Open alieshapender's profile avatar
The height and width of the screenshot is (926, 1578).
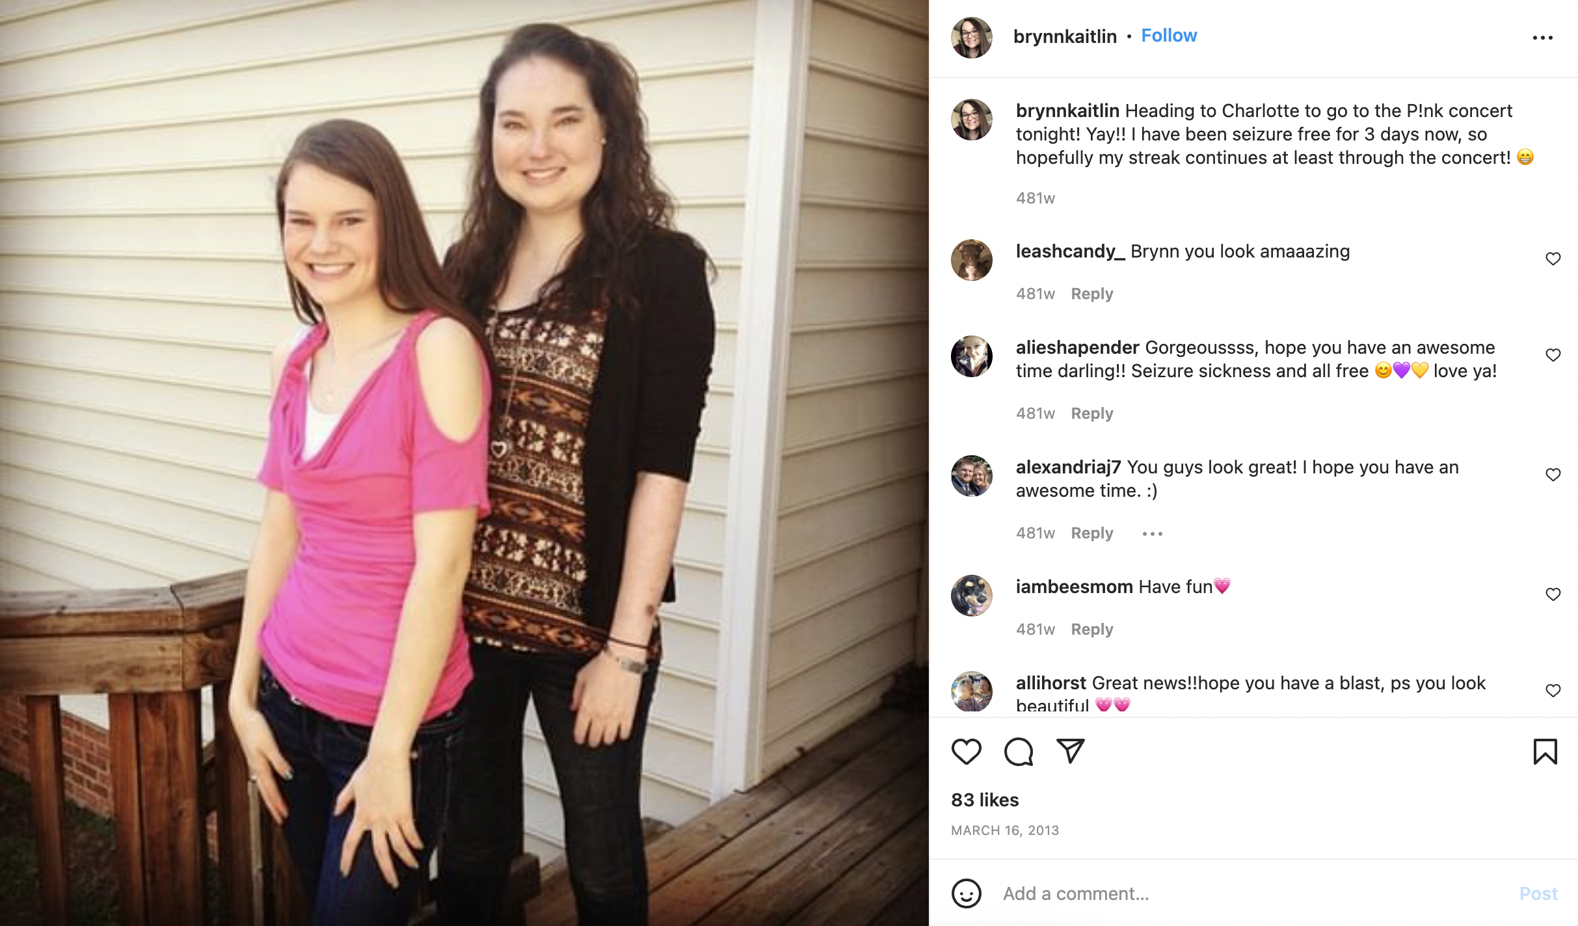click(x=971, y=356)
